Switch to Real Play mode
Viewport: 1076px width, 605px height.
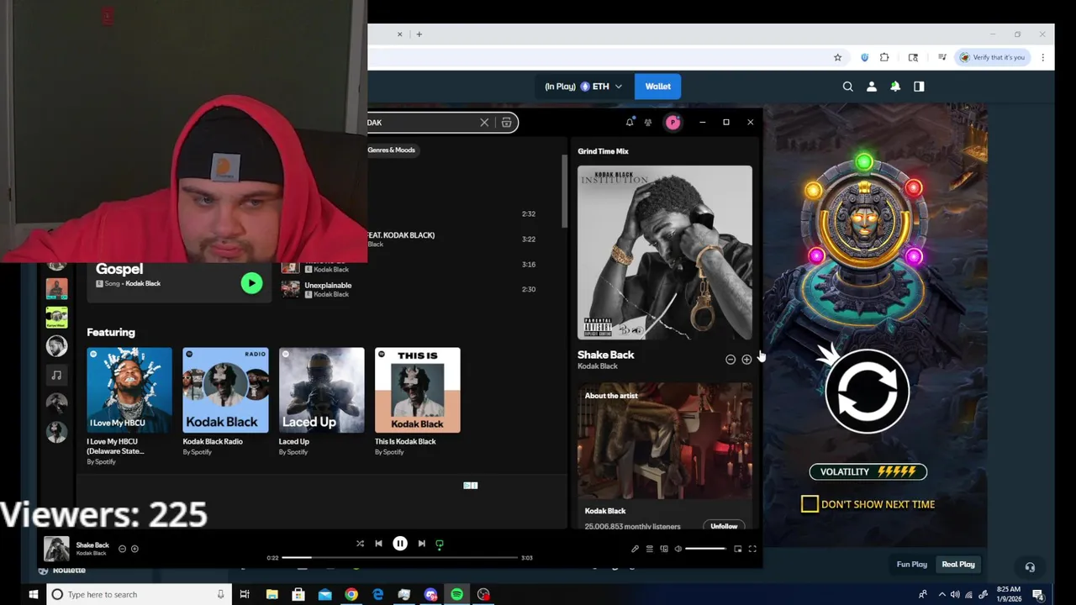958,565
